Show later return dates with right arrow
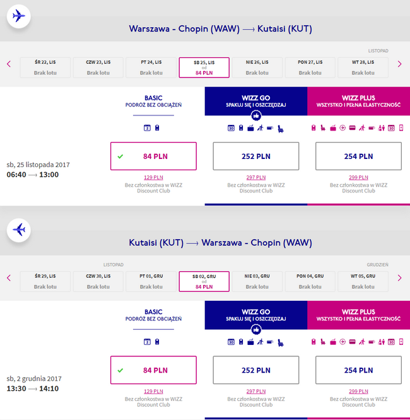 (x=399, y=278)
